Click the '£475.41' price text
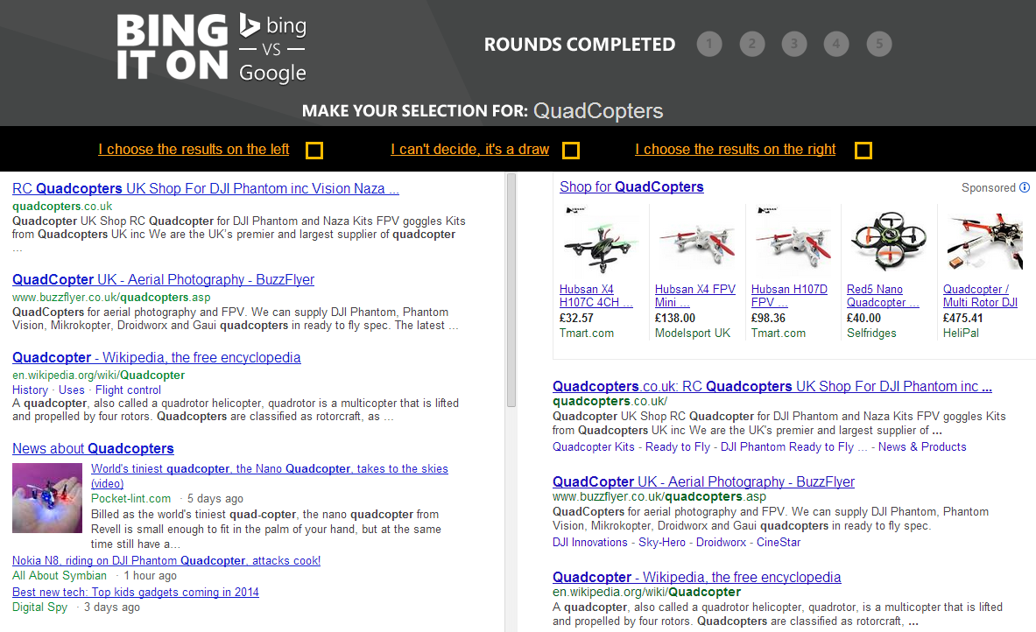Screen dimensions: 1036x632 coord(962,318)
